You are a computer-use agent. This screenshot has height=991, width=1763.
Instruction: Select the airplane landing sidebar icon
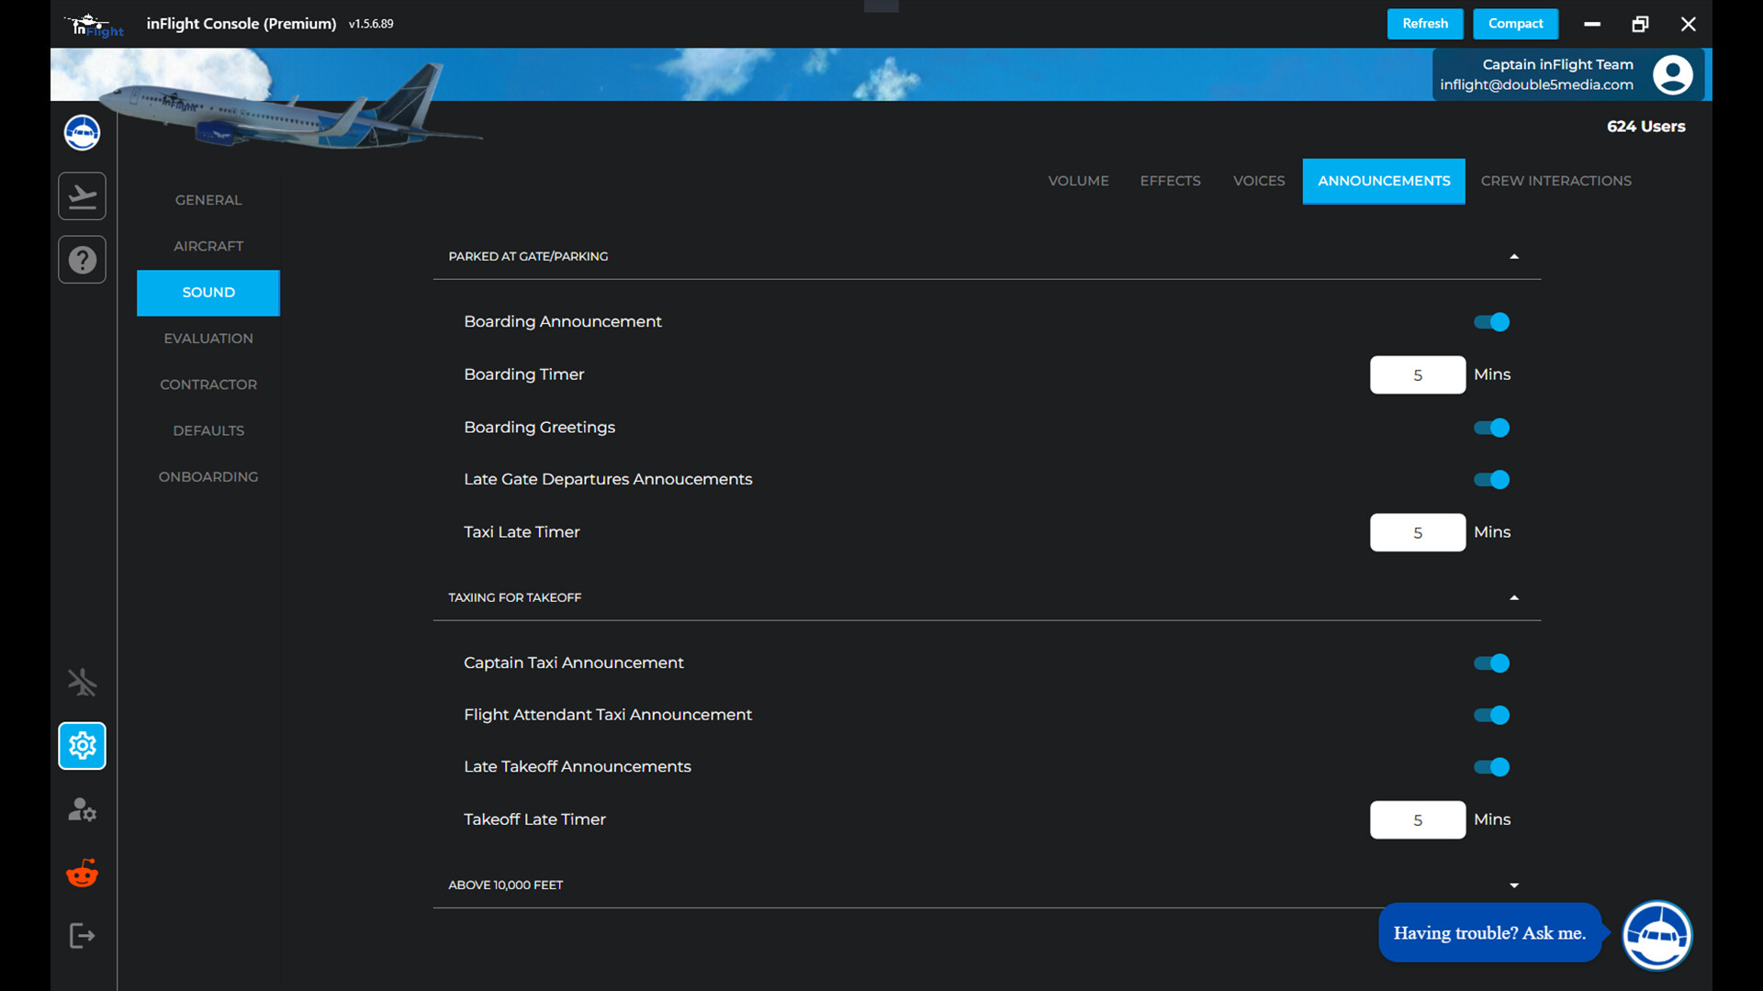click(x=82, y=195)
